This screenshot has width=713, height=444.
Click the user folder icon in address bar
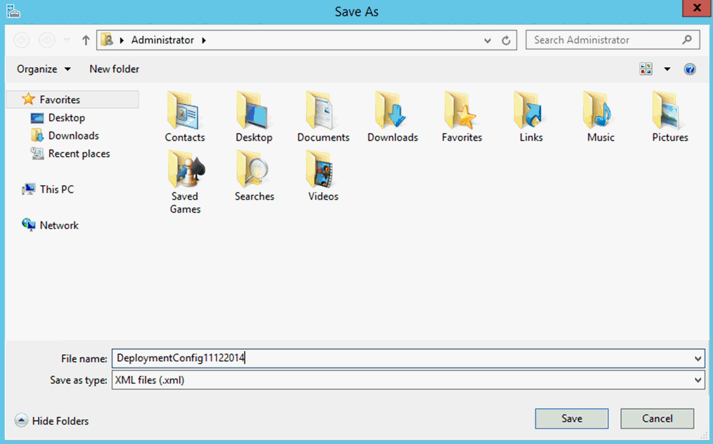point(107,40)
